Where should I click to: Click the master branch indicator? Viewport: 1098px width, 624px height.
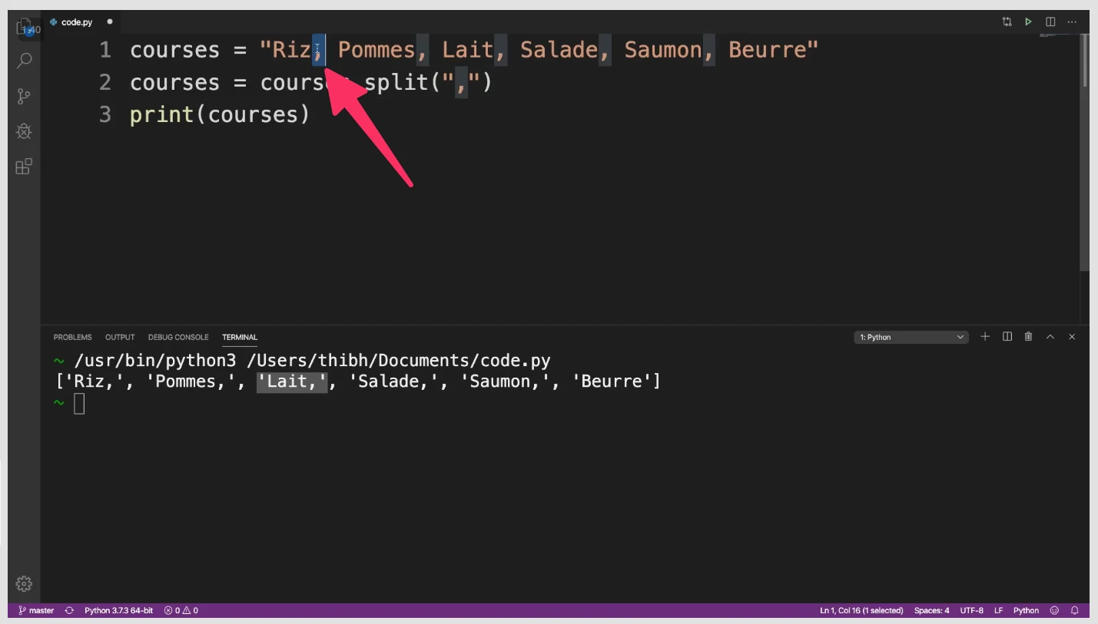click(36, 611)
